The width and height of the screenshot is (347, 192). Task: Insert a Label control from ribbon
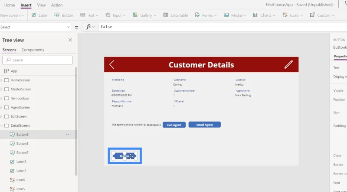point(39,15)
